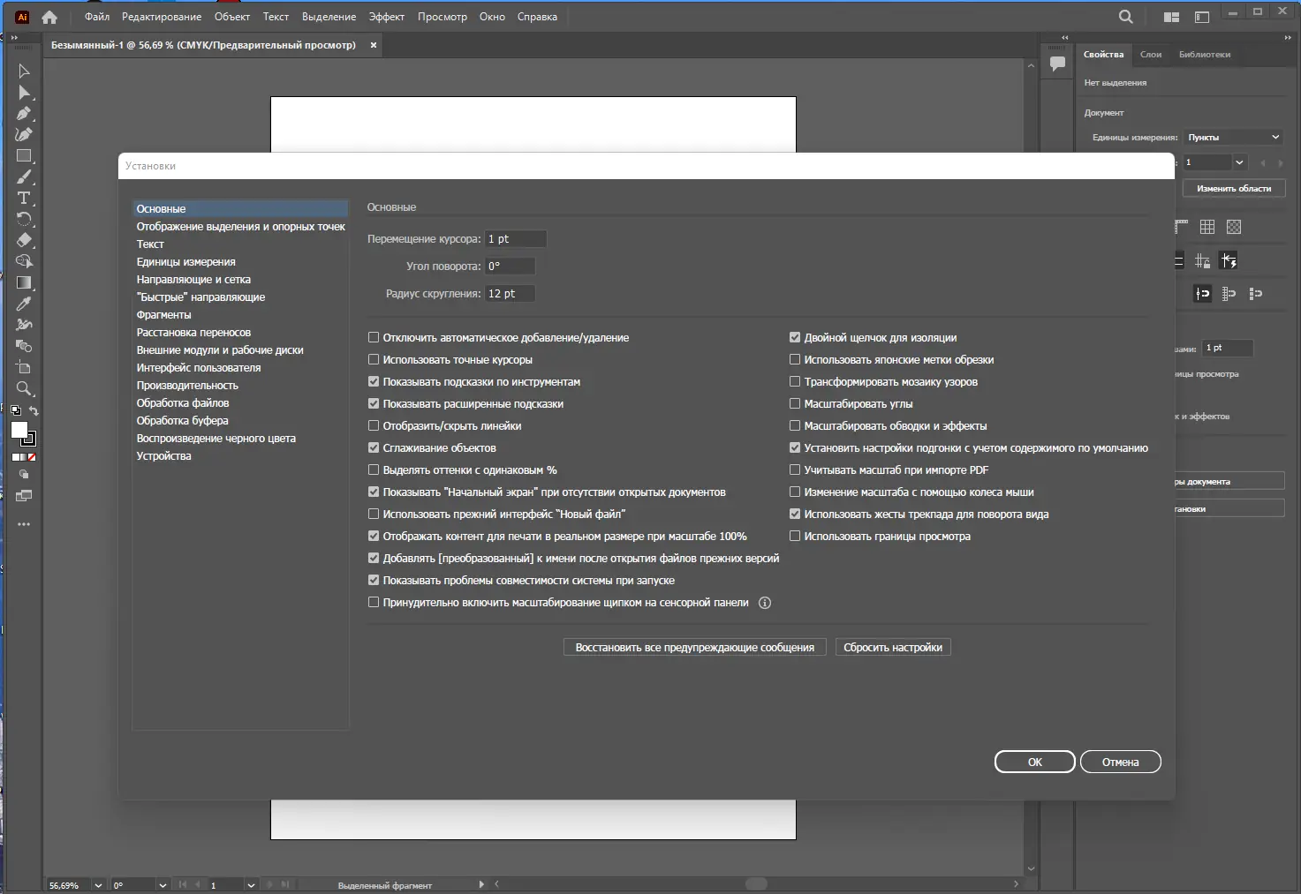The height and width of the screenshot is (894, 1301).
Task: Enable 'Использовать точные курсоры' checkbox
Action: coord(374,360)
